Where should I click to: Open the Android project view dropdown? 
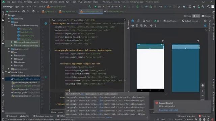(13, 11)
